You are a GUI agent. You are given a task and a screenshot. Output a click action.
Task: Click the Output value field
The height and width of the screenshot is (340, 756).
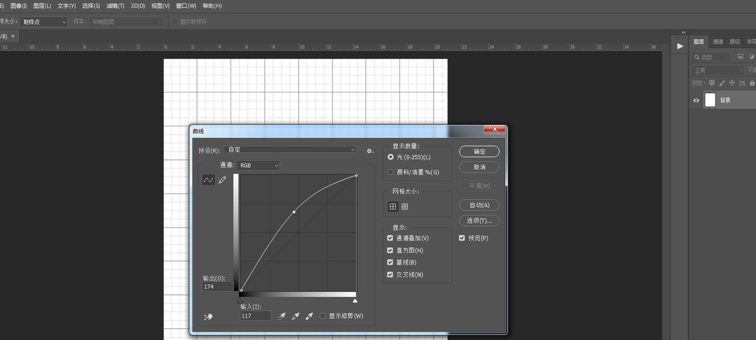tap(217, 286)
